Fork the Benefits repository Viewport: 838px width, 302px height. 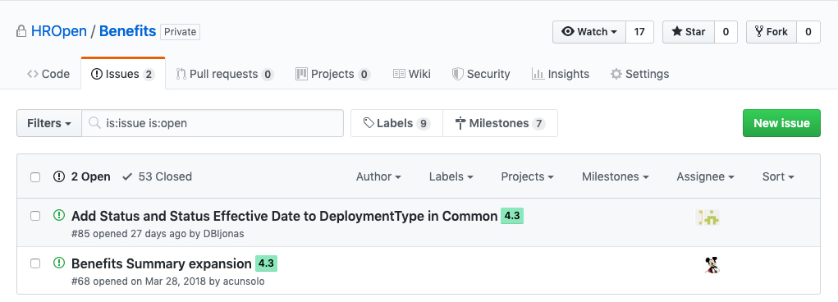click(772, 32)
